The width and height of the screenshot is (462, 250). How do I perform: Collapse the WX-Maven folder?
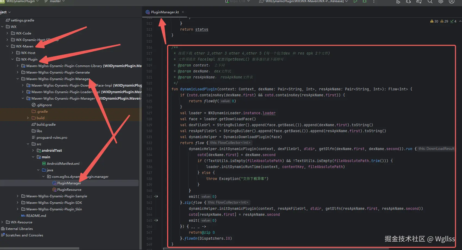pos(7,46)
